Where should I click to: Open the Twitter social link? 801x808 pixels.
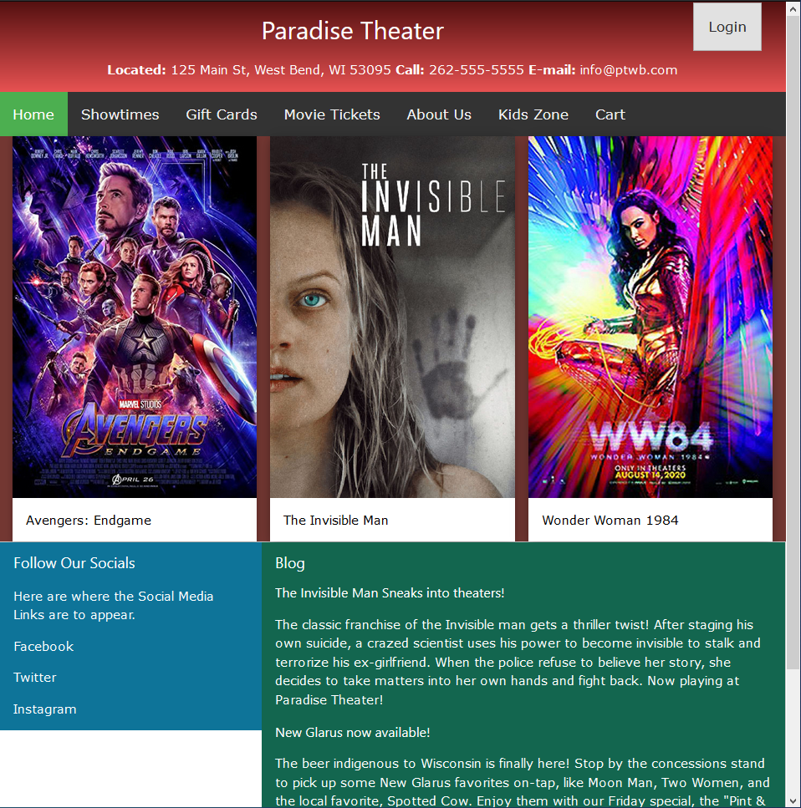[35, 677]
